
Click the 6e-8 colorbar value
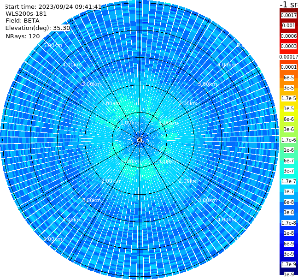tap(289, 202)
